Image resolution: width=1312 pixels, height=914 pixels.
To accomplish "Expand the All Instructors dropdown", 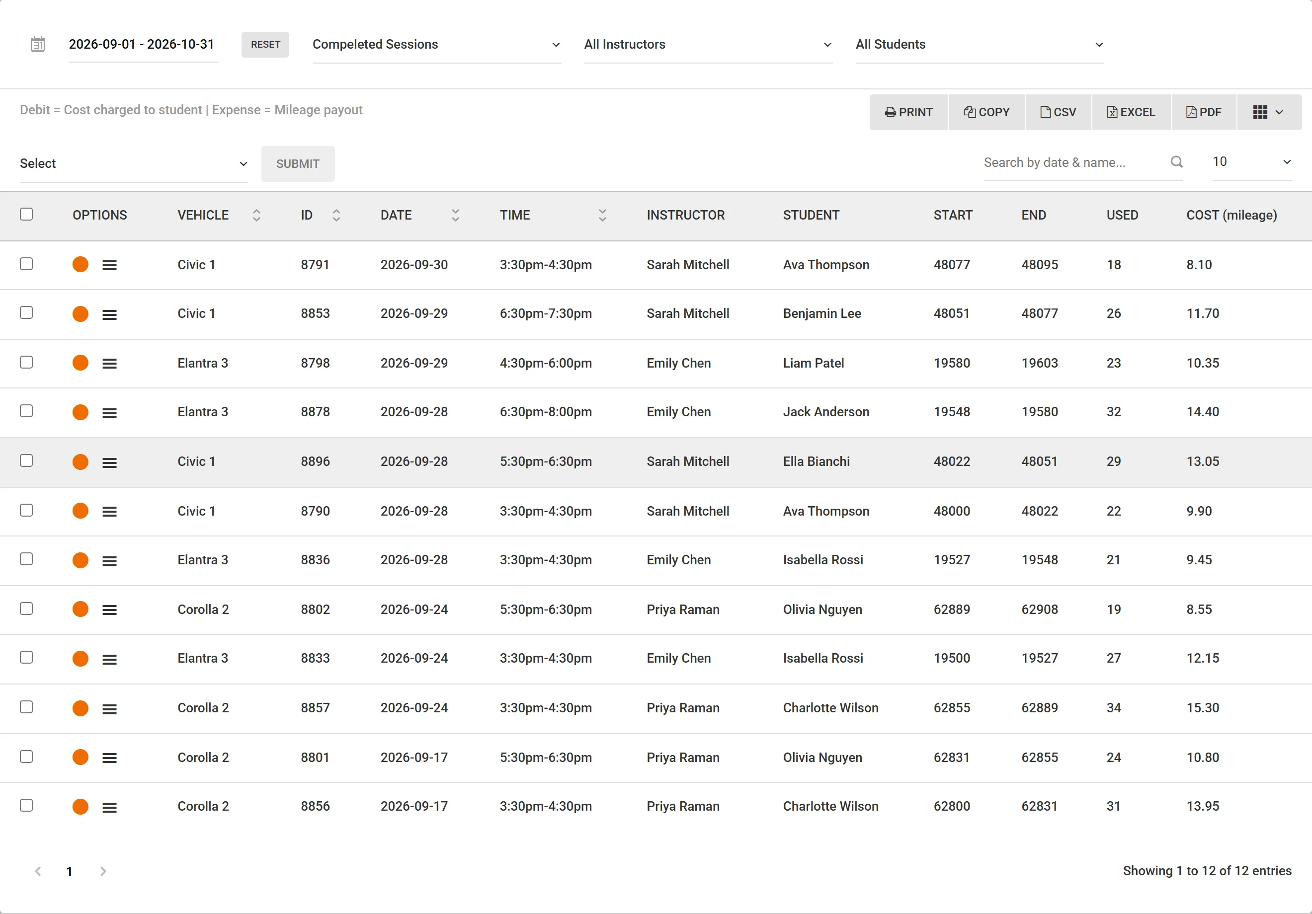I will click(708, 45).
